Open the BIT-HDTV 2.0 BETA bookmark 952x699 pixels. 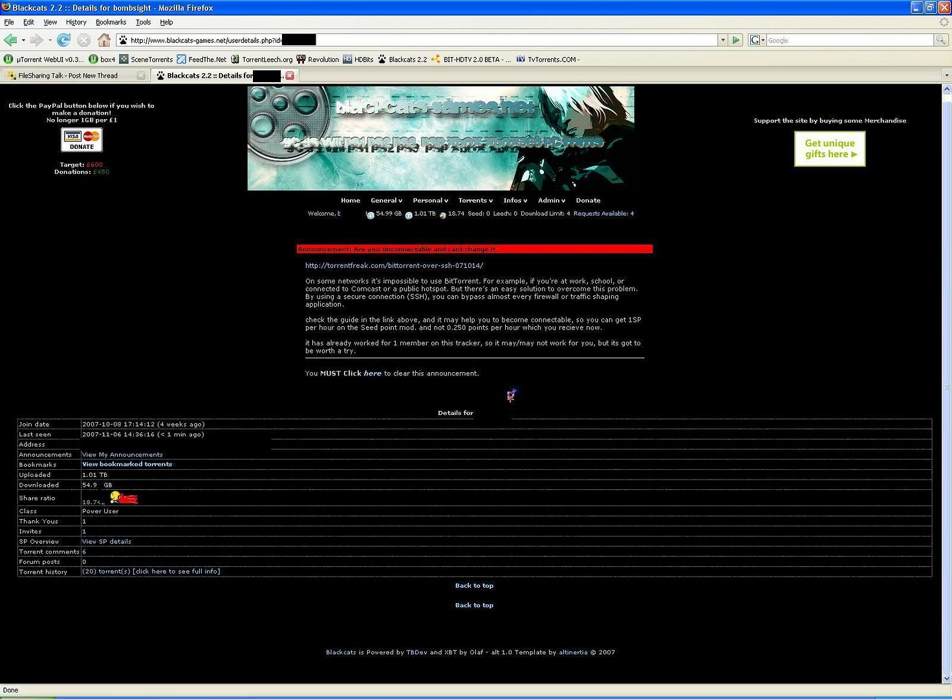click(471, 59)
